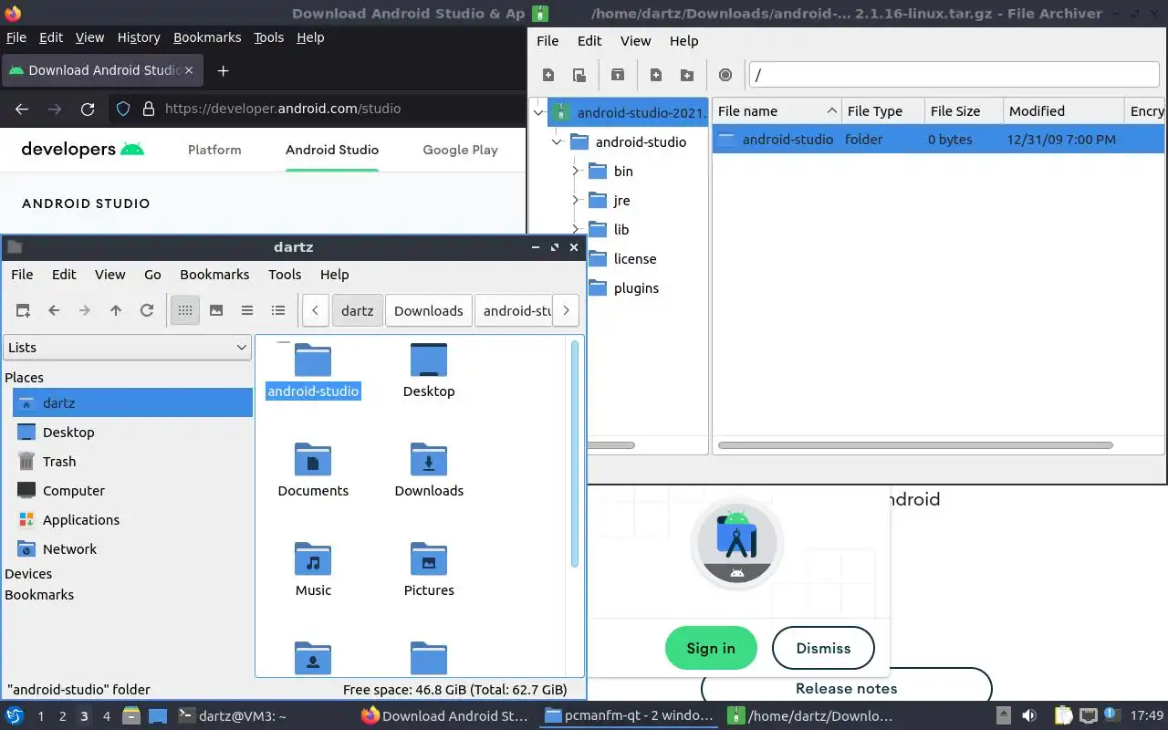Go up to parent folder in file manager

tap(116, 310)
